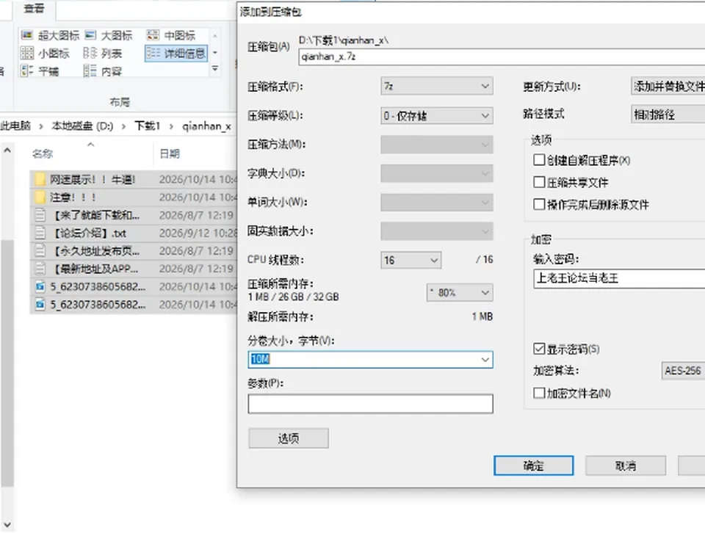Screen dimensions: 705x533
Task: Enable 加密文件名 checkbox
Action: pyautogui.click(x=539, y=394)
